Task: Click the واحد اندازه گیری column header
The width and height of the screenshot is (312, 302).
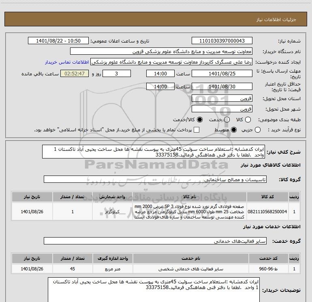Action: 113,258
